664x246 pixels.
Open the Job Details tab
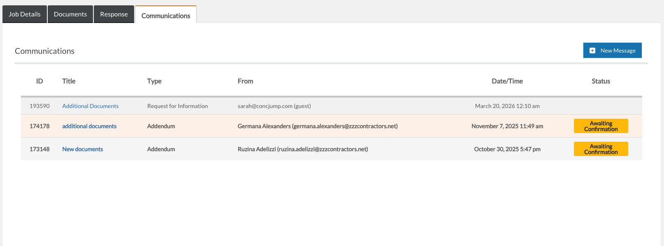(x=25, y=14)
